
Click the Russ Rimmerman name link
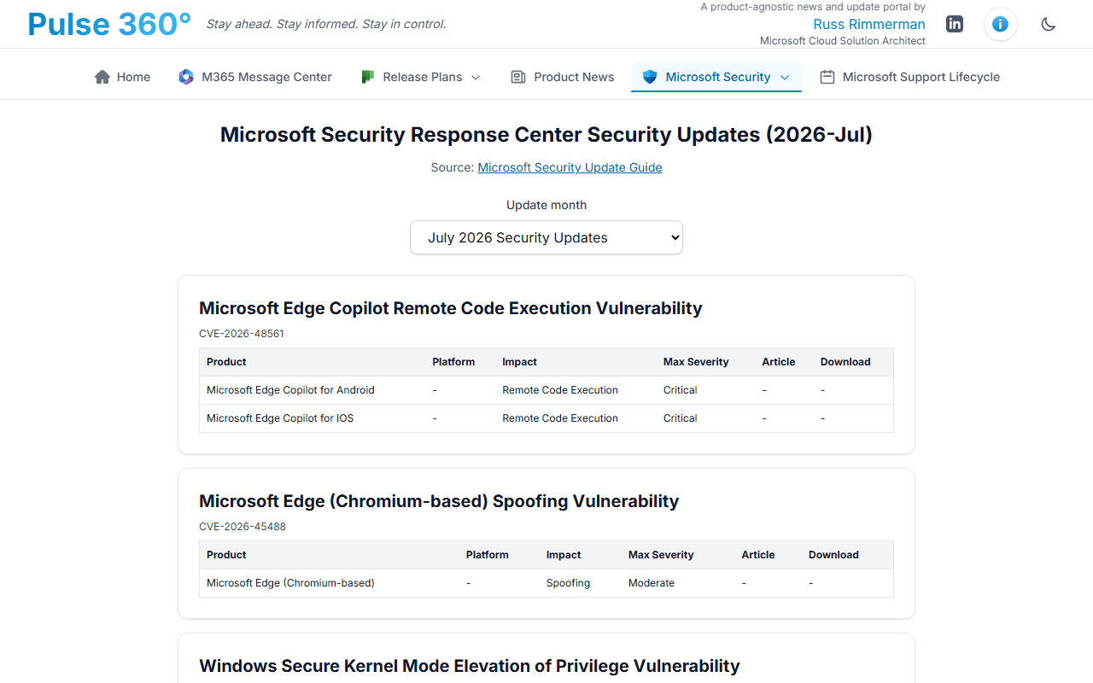pyautogui.click(x=869, y=24)
